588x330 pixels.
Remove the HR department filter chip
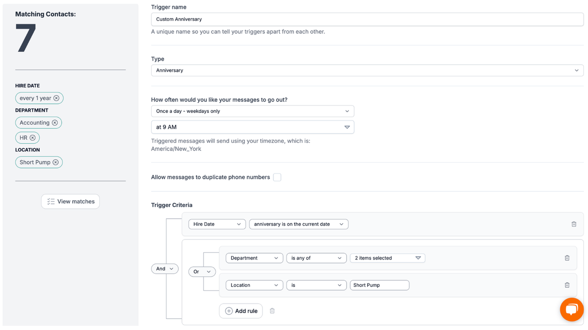pyautogui.click(x=33, y=138)
